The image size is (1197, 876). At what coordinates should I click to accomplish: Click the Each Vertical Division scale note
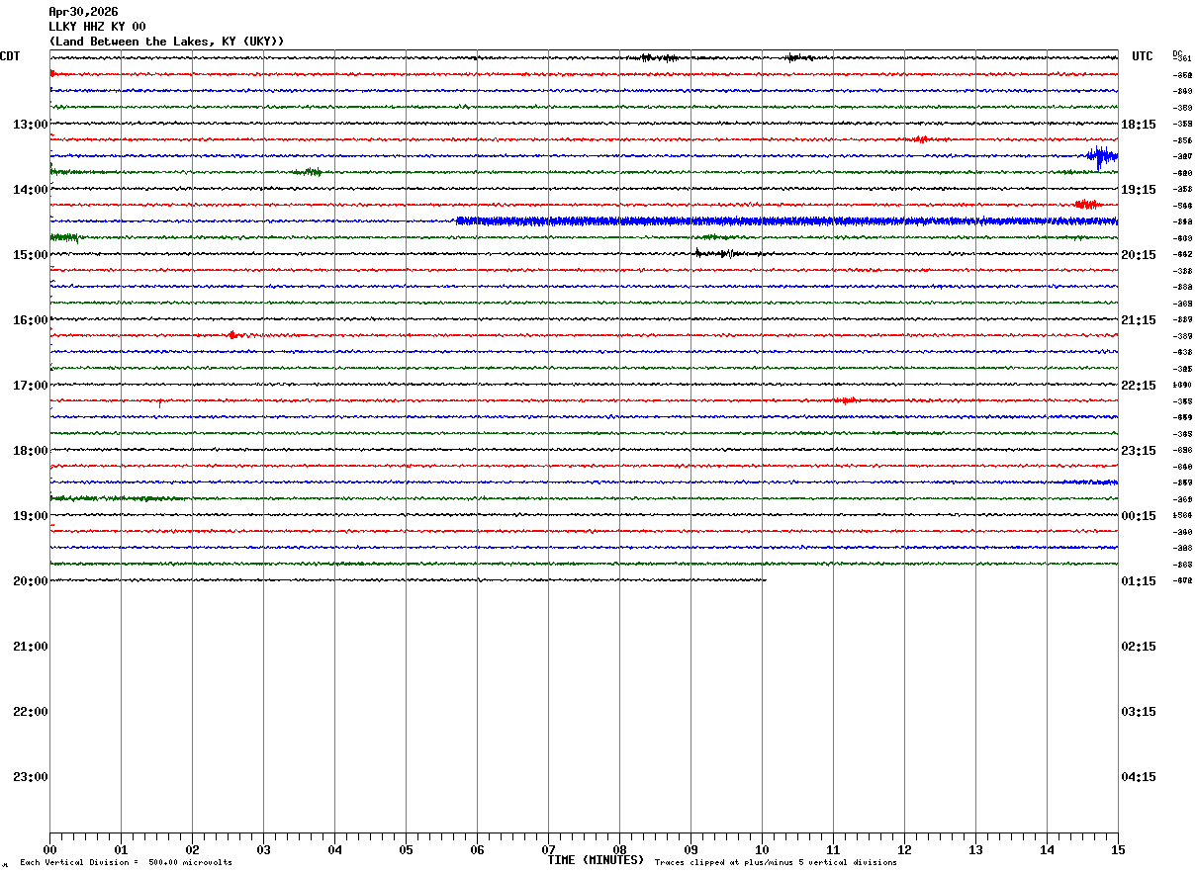click(126, 863)
